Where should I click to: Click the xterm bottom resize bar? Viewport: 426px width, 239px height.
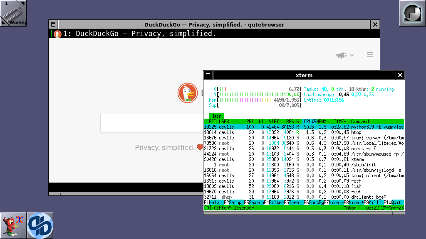tap(304, 213)
